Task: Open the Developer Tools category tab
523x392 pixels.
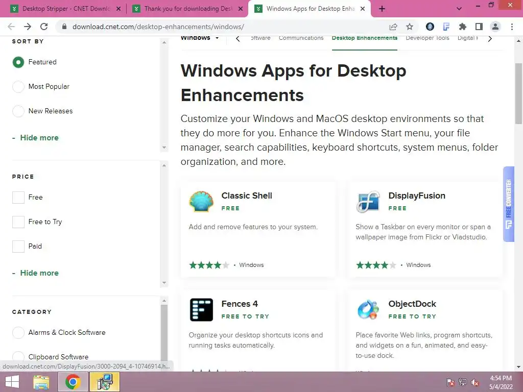Action: pos(427,38)
